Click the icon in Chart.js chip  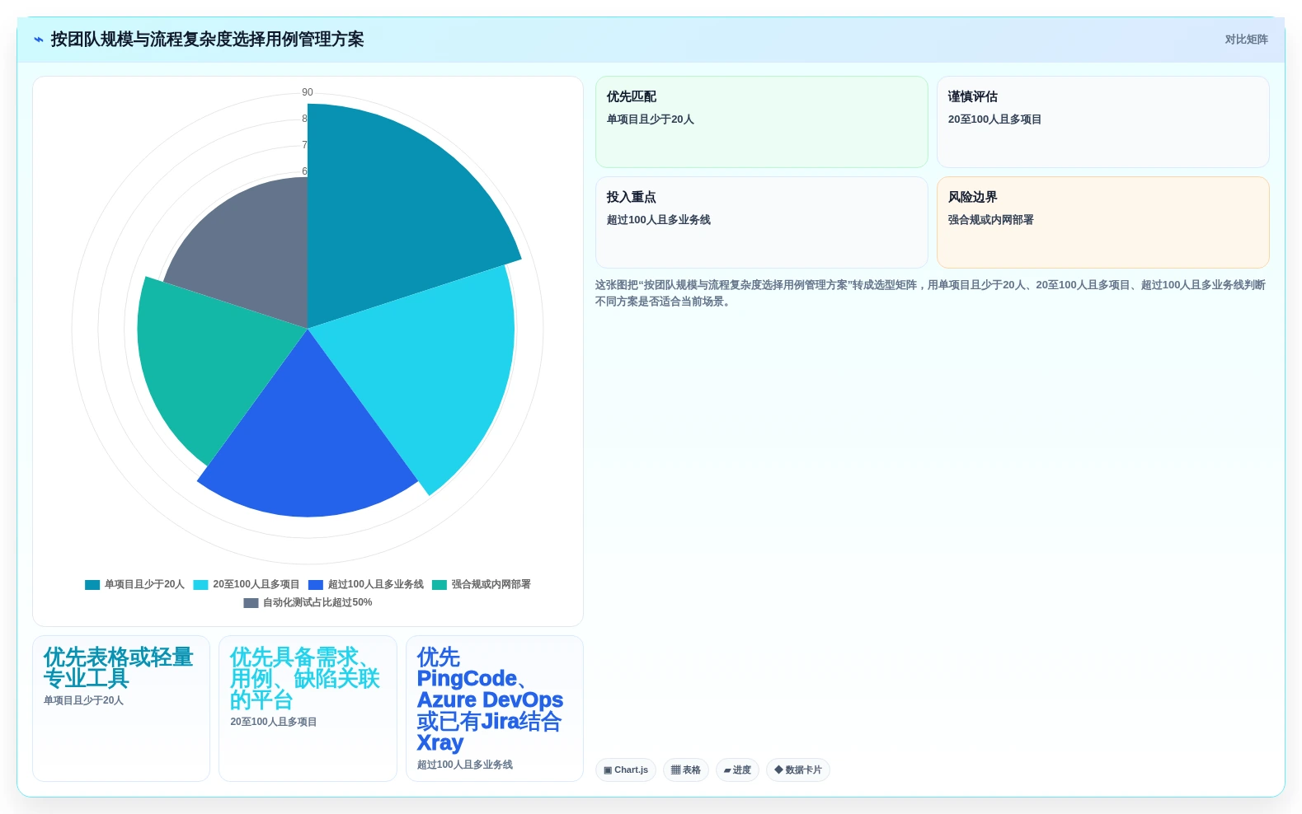click(x=608, y=770)
